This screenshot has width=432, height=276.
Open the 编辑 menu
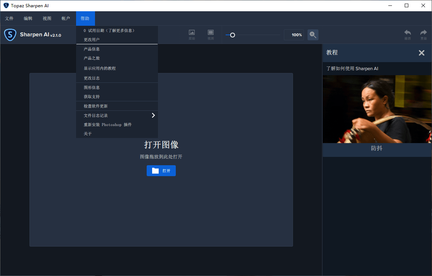point(28,19)
